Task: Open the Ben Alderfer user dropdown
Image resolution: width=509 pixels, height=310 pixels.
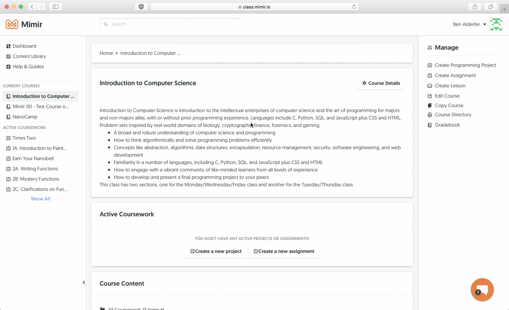Action: coord(470,24)
